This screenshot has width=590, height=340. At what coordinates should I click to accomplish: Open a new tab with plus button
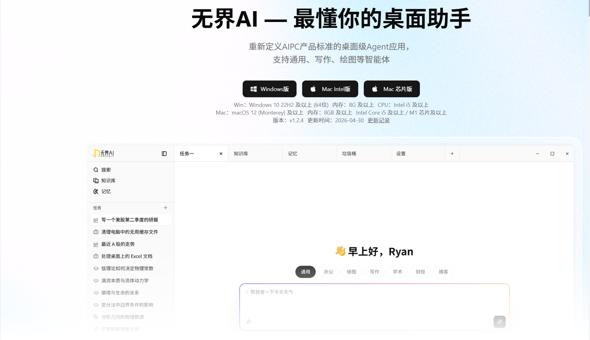pos(452,154)
